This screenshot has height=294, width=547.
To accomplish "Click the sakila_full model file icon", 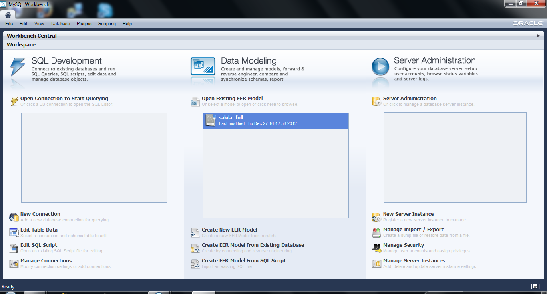I will tap(211, 120).
